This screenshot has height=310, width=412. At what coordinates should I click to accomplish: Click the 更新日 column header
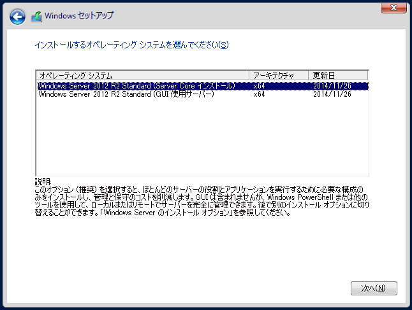point(338,76)
